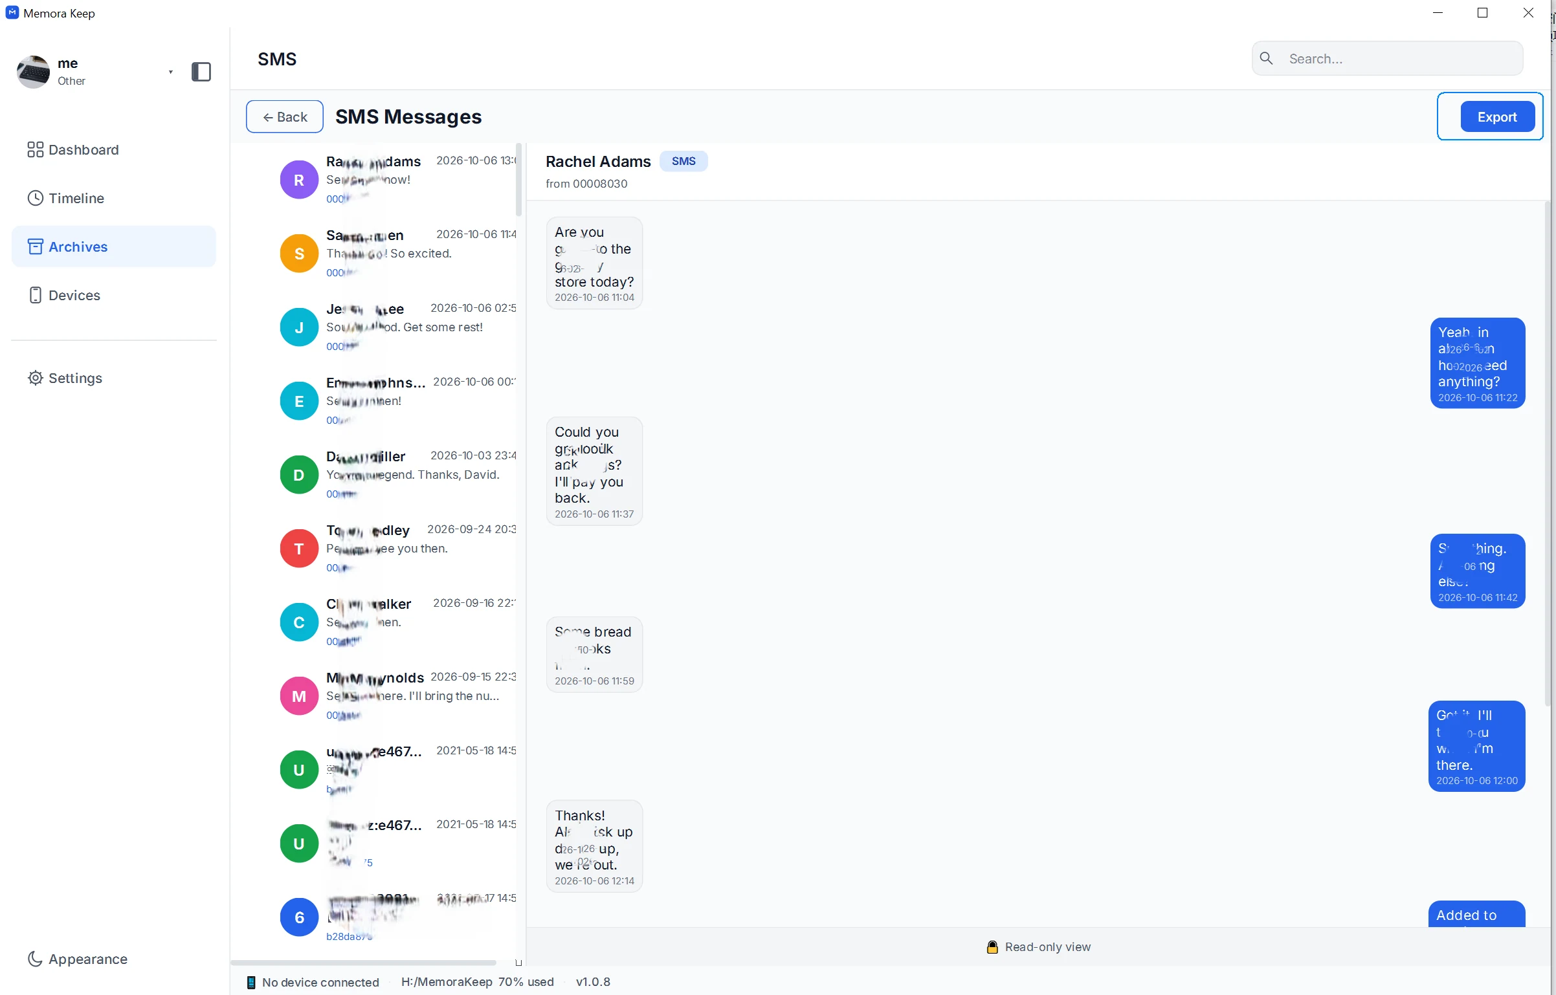This screenshot has height=995, width=1556.
Task: Open the Devices phone icon
Action: [35, 295]
